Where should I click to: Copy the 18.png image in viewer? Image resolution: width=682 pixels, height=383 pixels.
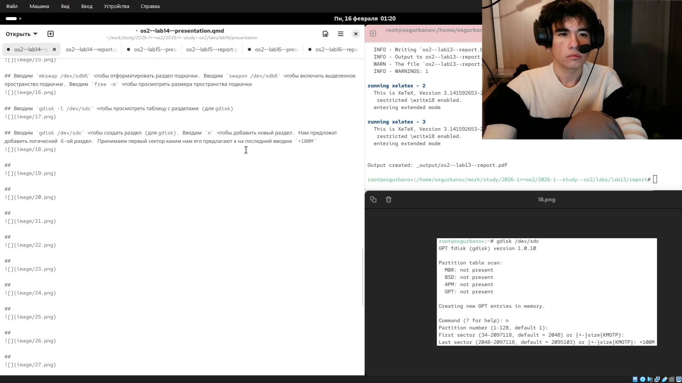click(374, 199)
